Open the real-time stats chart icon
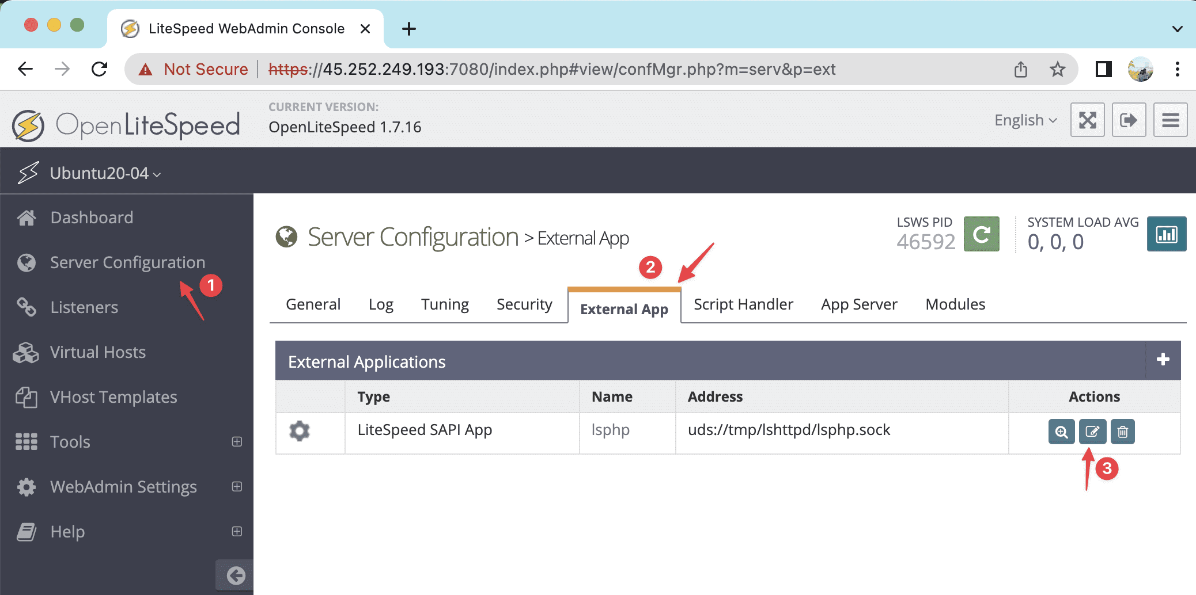The image size is (1196, 595). click(1166, 234)
